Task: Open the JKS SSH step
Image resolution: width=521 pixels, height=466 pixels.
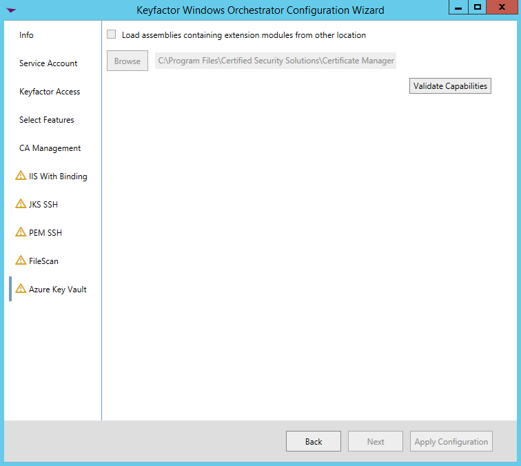Action: click(x=43, y=205)
